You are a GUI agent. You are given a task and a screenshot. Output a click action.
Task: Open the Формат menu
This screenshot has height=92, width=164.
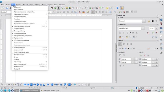point(25,5)
